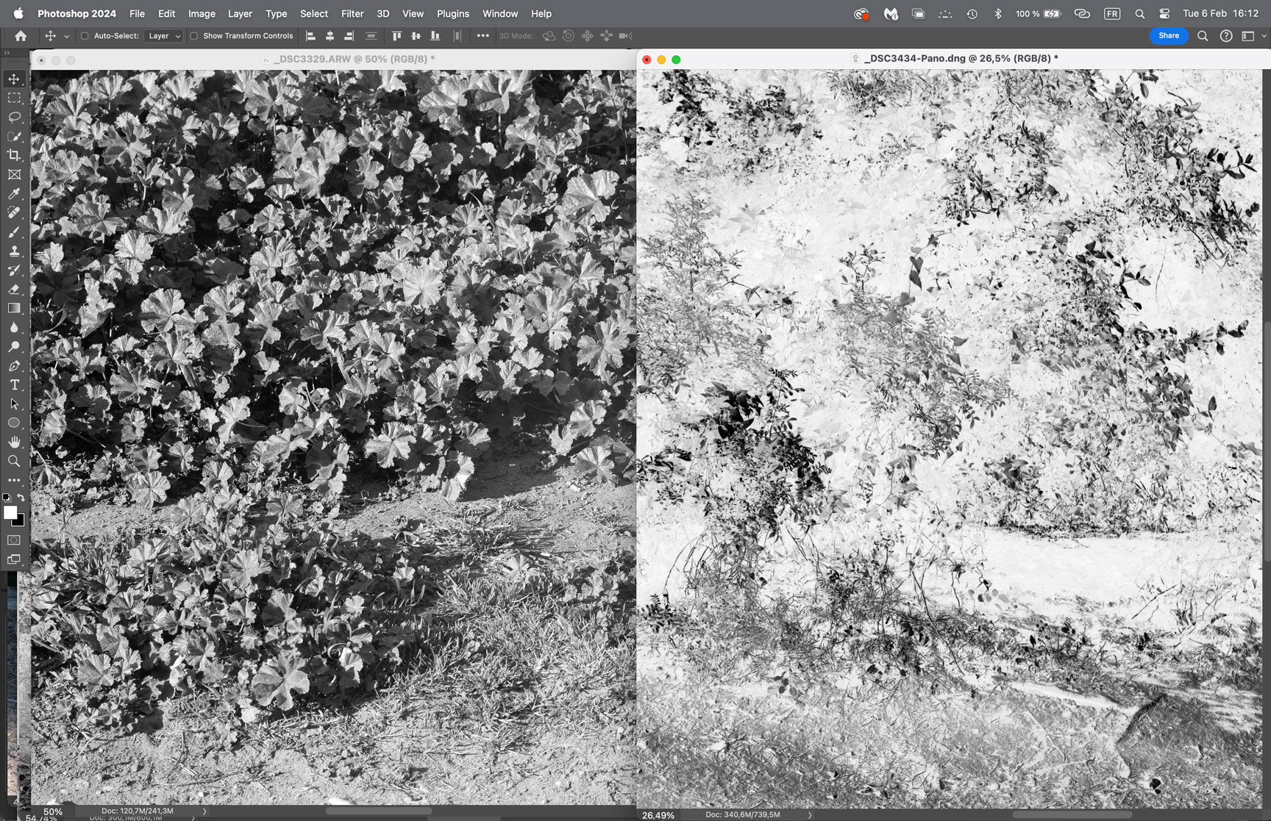Open the Edit Toolbar three-dots menu
The height and width of the screenshot is (821, 1271).
[x=14, y=480]
